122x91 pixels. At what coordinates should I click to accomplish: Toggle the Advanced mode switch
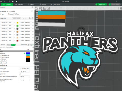(x=28, y=45)
